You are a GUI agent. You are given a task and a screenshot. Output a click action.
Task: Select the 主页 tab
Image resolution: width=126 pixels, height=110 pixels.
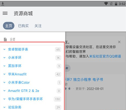pos(9,26)
